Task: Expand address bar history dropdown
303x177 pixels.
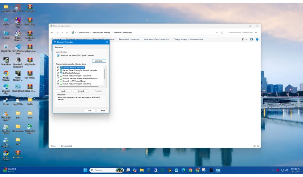Action: point(217,33)
